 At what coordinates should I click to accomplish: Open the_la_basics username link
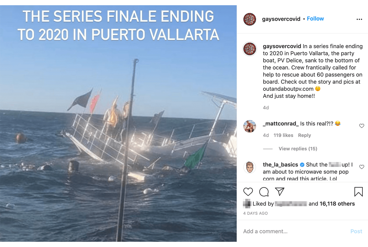tap(276, 165)
